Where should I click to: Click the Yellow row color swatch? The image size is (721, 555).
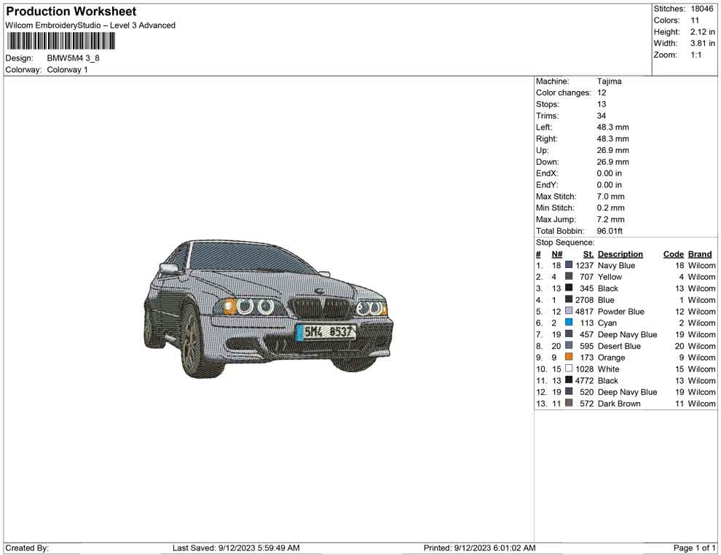(569, 276)
